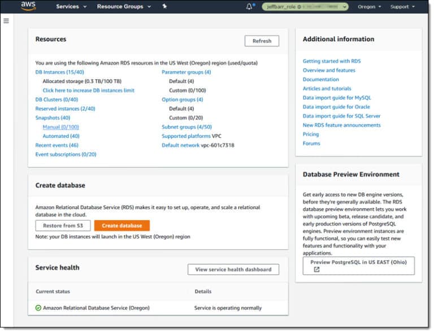
Task: Open Data import guide for SQL Server
Action: click(341, 116)
